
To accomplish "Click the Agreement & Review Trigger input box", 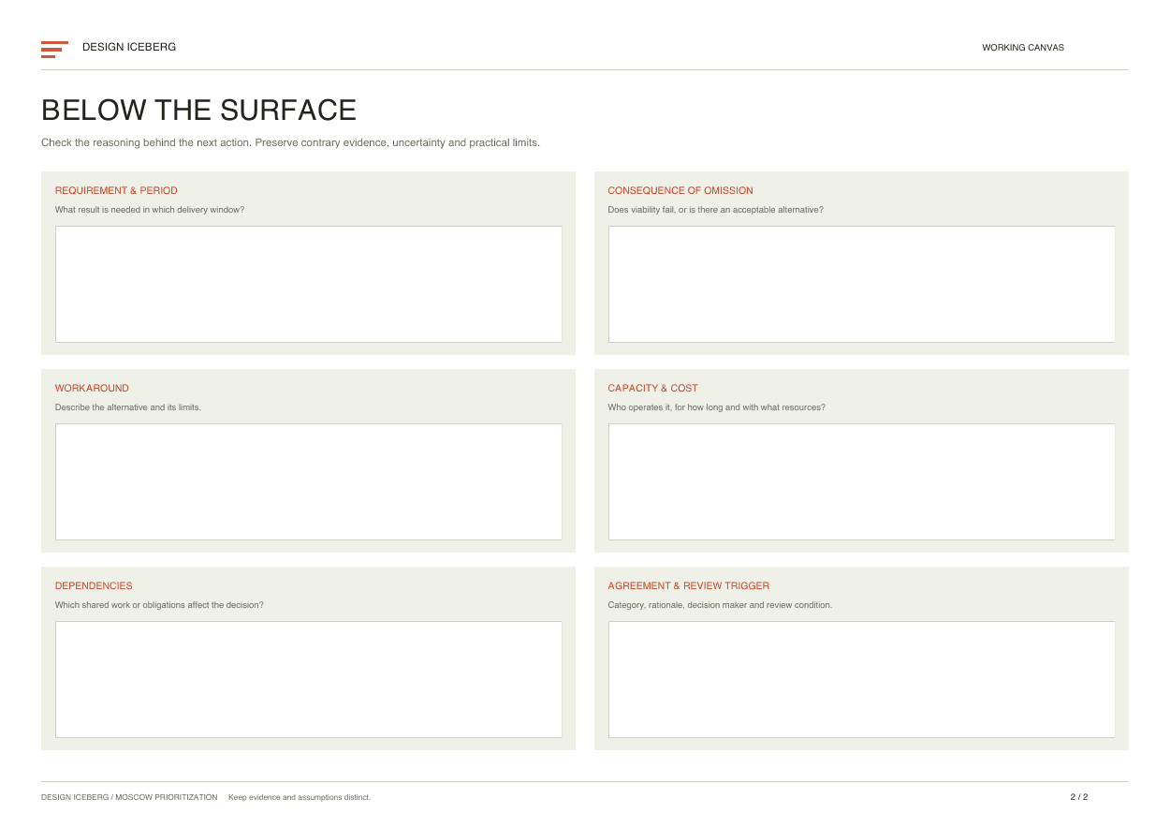I will (x=862, y=679).
